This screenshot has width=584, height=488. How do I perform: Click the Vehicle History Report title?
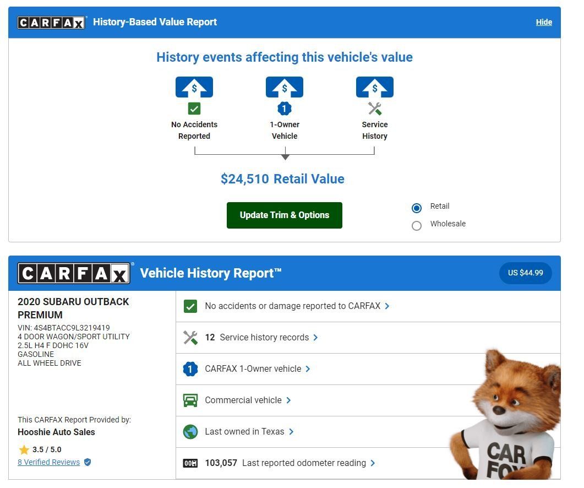coord(211,273)
